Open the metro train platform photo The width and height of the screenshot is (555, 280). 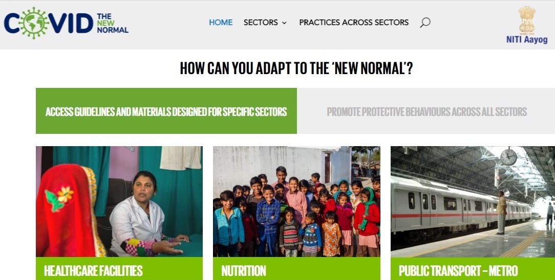(473, 201)
